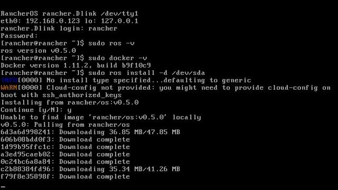The width and height of the screenshot is (338, 190).
Task: Click layer 1d99b95ffc1c Download complete line
Action: coord(65,147)
